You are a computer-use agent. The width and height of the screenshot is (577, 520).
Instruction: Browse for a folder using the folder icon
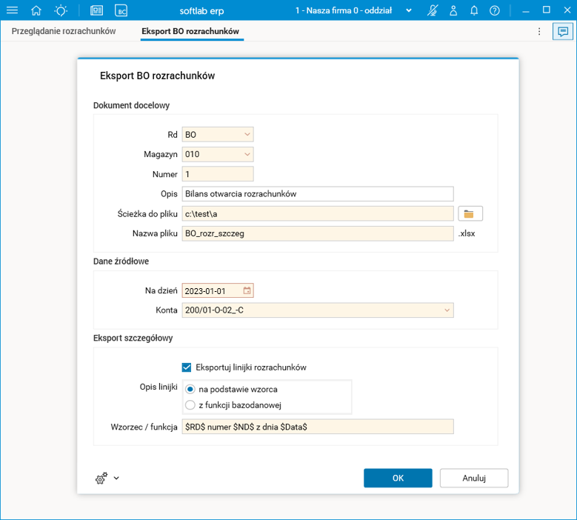point(470,213)
